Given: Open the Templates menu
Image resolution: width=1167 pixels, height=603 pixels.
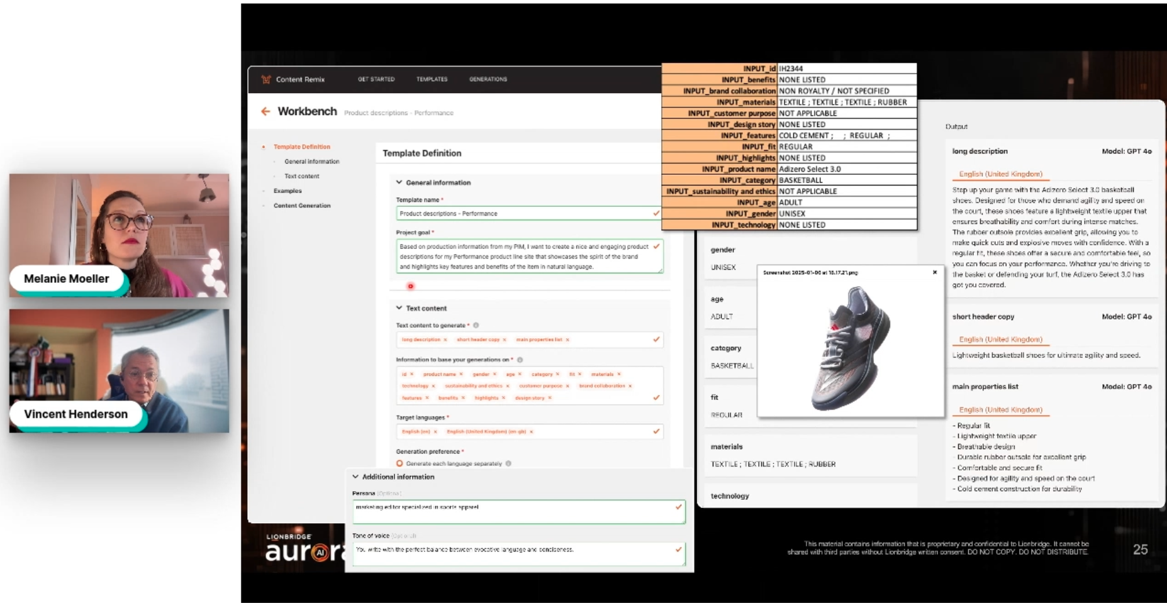Looking at the screenshot, I should [x=432, y=79].
